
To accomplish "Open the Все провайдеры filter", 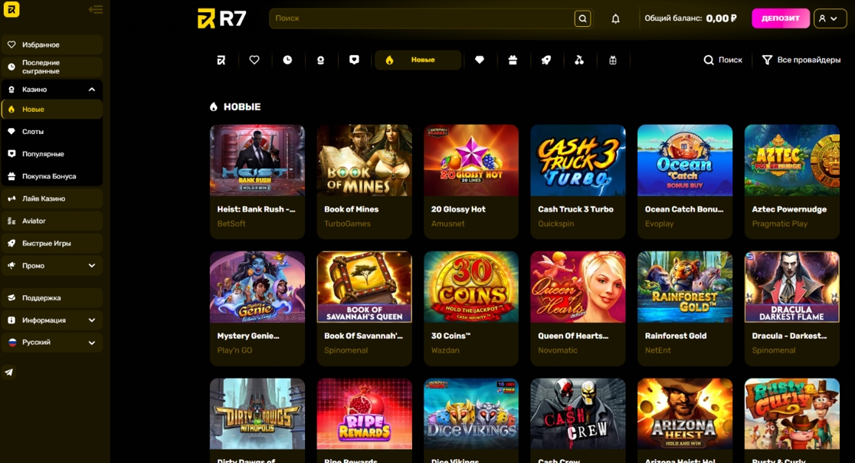I will [801, 60].
